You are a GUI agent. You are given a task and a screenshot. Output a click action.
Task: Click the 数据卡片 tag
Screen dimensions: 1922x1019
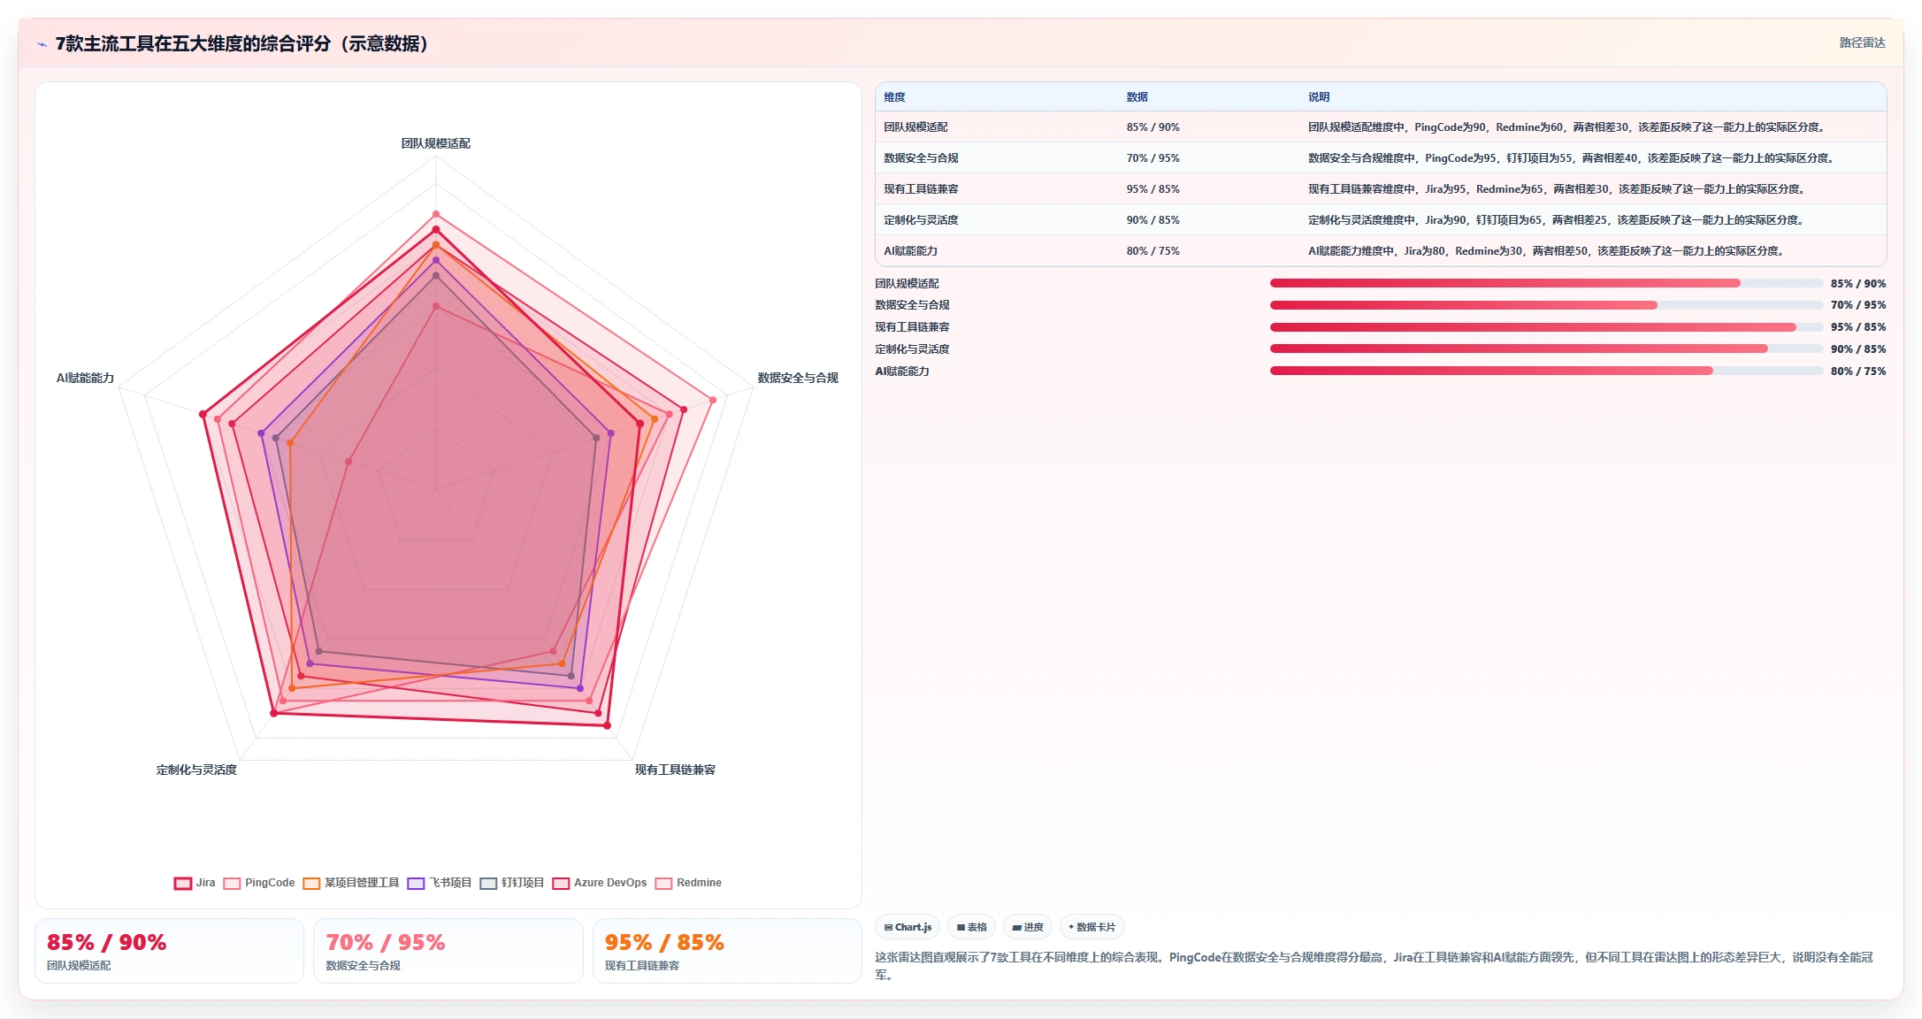tap(1091, 927)
